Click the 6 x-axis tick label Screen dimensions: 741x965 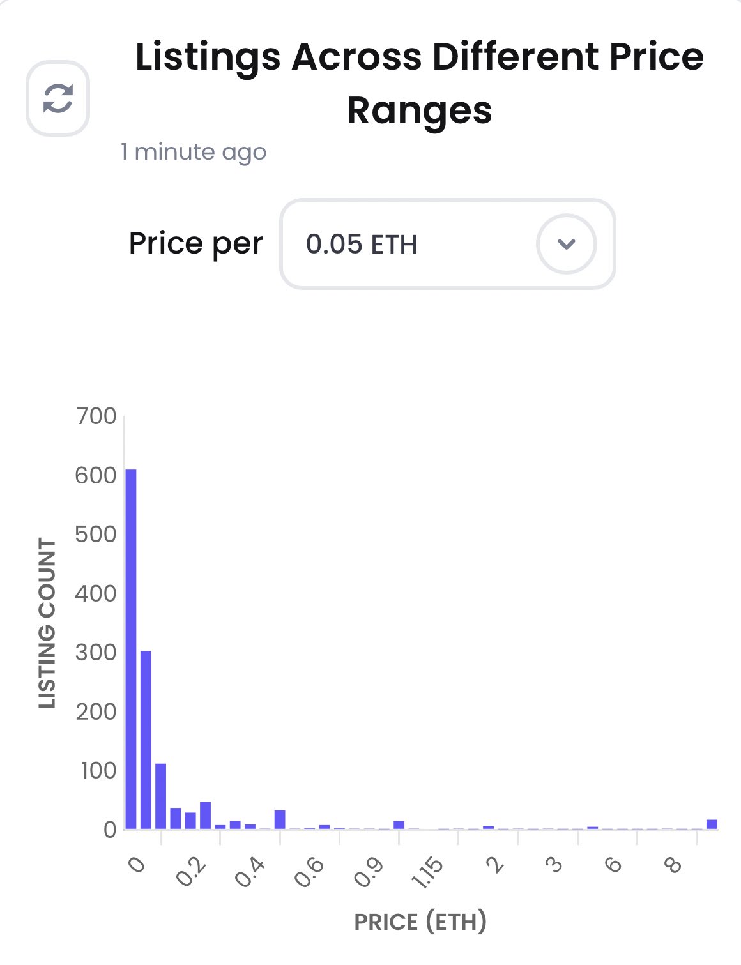613,865
